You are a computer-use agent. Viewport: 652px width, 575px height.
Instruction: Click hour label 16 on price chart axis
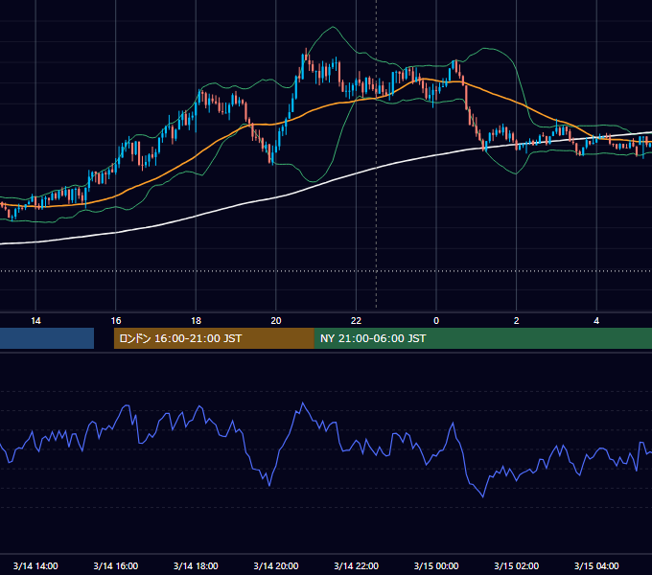pyautogui.click(x=116, y=321)
